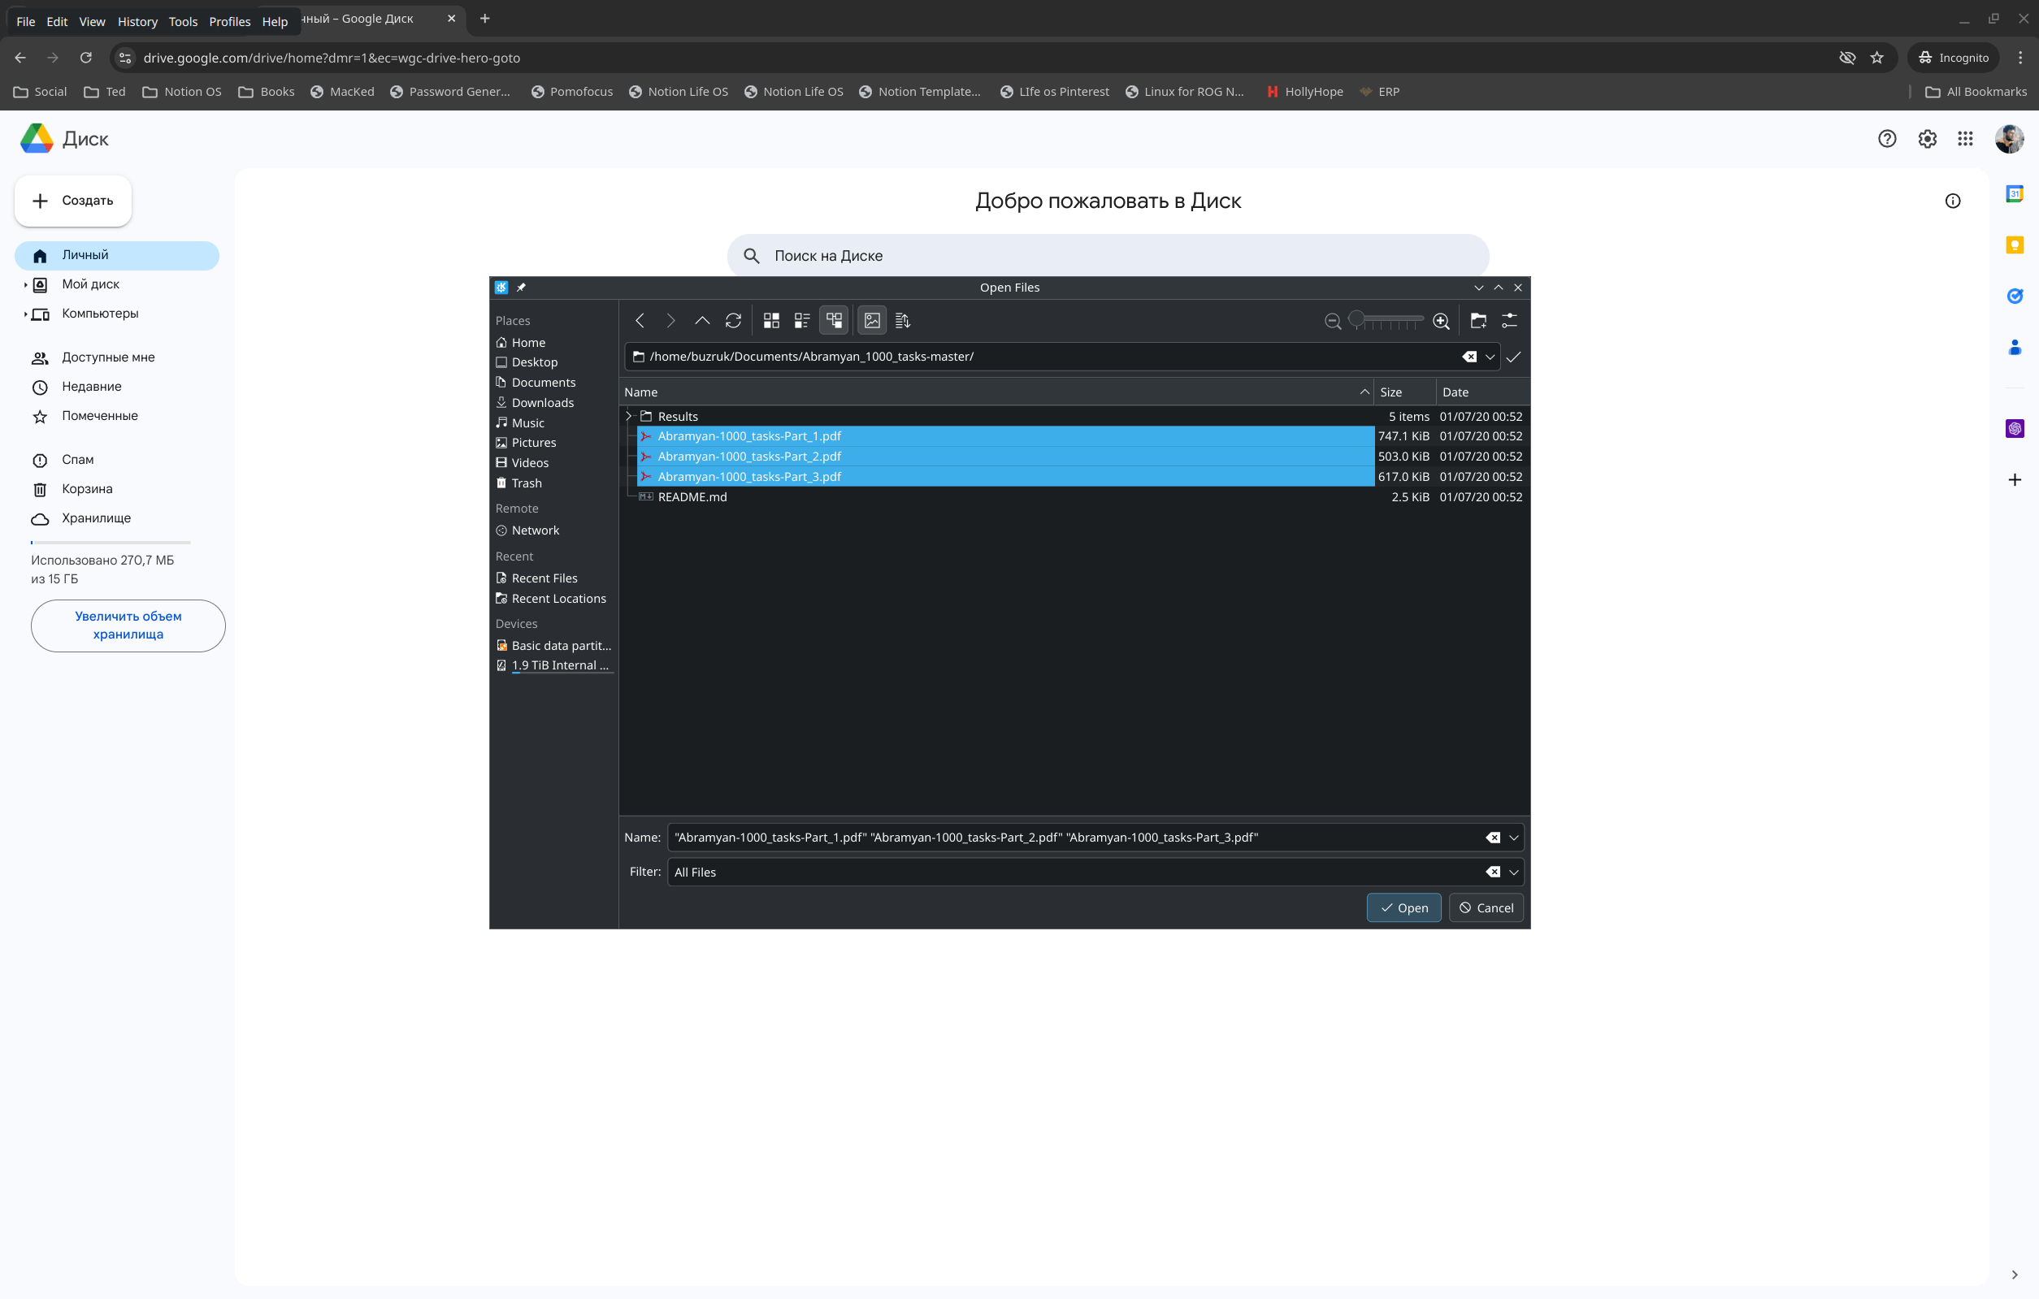The height and width of the screenshot is (1299, 2039).
Task: Click zoom in magnifier icon
Action: 1441,321
